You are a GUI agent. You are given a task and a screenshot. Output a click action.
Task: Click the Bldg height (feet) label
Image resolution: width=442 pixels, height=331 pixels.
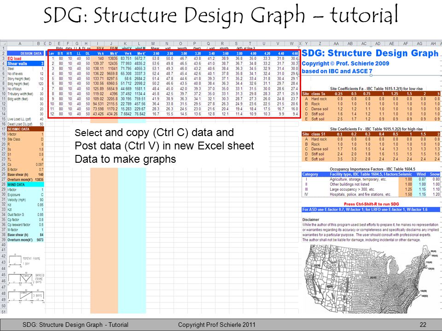18,84
